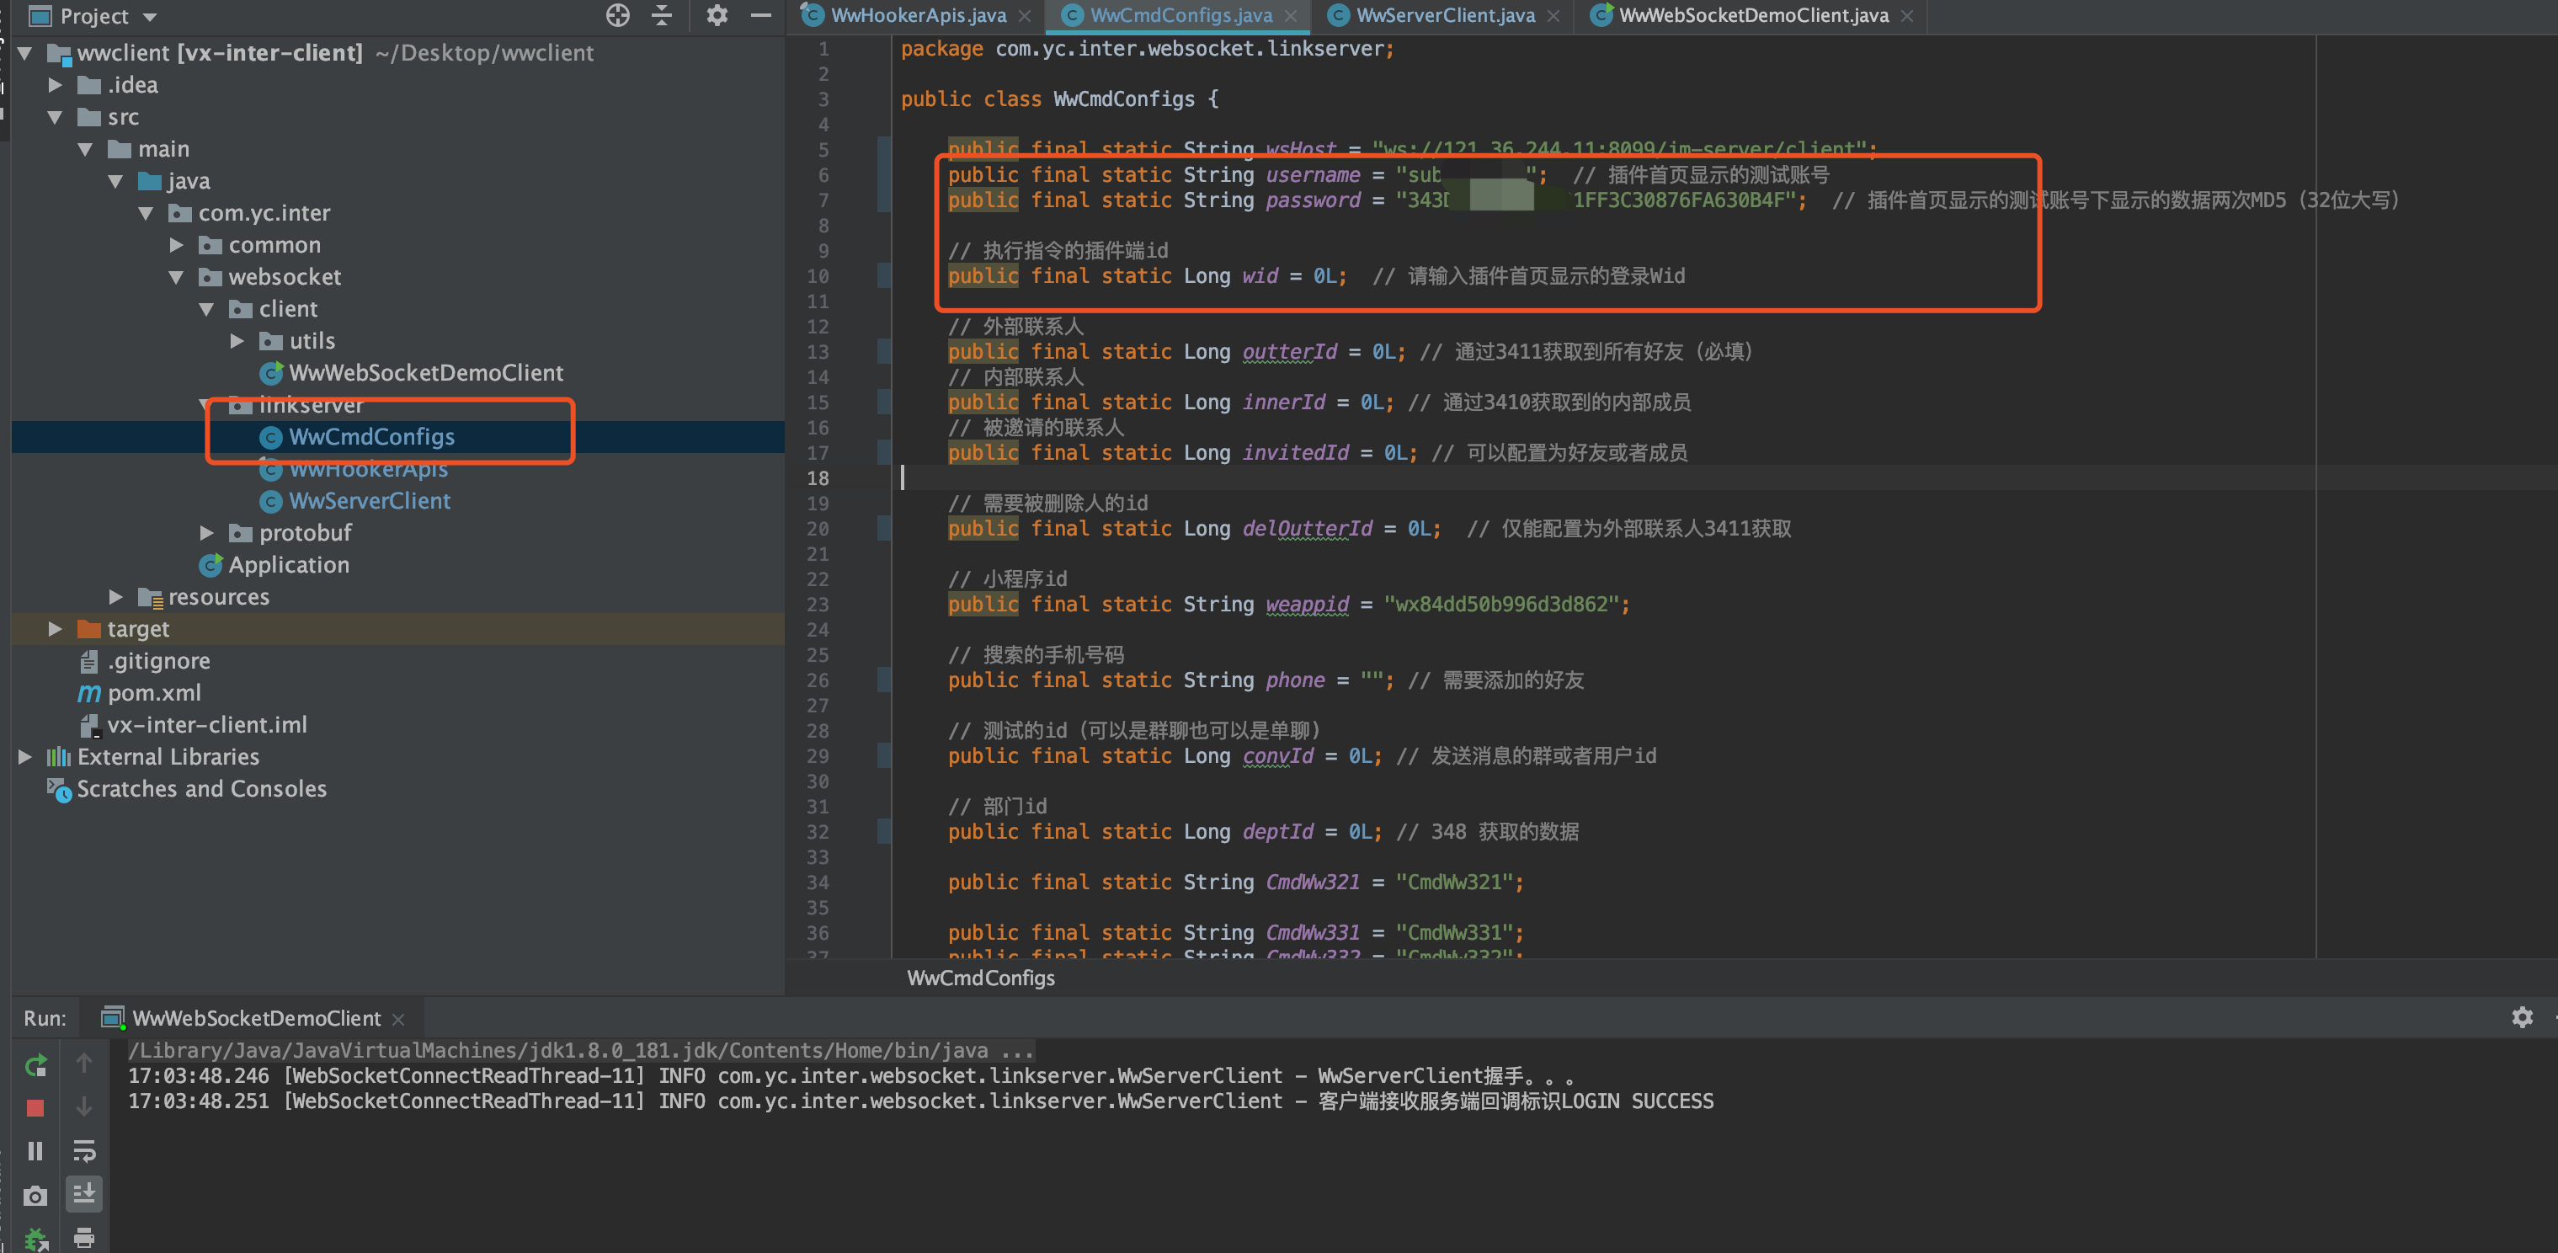Viewport: 2558px width, 1253px height.
Task: Collapse the src folder
Action: [x=56, y=117]
